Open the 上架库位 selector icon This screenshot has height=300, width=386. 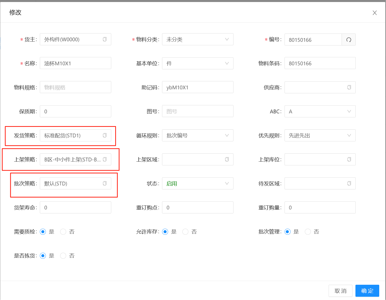(349, 159)
